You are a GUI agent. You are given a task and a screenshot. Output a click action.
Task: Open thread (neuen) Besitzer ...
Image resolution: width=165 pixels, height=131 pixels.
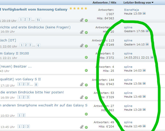coord(16,67)
